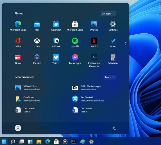Image resolution: width=161 pixels, height=145 pixels.
Task: Open 7-Zip File Manager recommendation
Action: 86,88
